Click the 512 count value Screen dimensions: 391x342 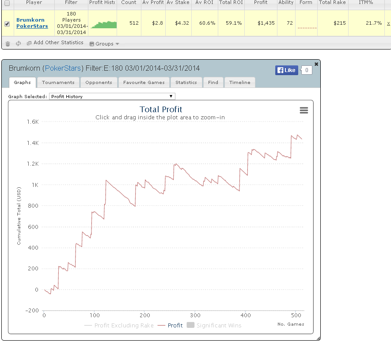pyautogui.click(x=134, y=23)
